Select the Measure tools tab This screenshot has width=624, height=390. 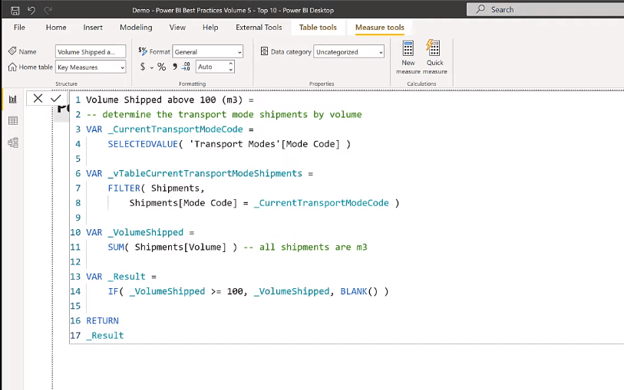click(380, 28)
